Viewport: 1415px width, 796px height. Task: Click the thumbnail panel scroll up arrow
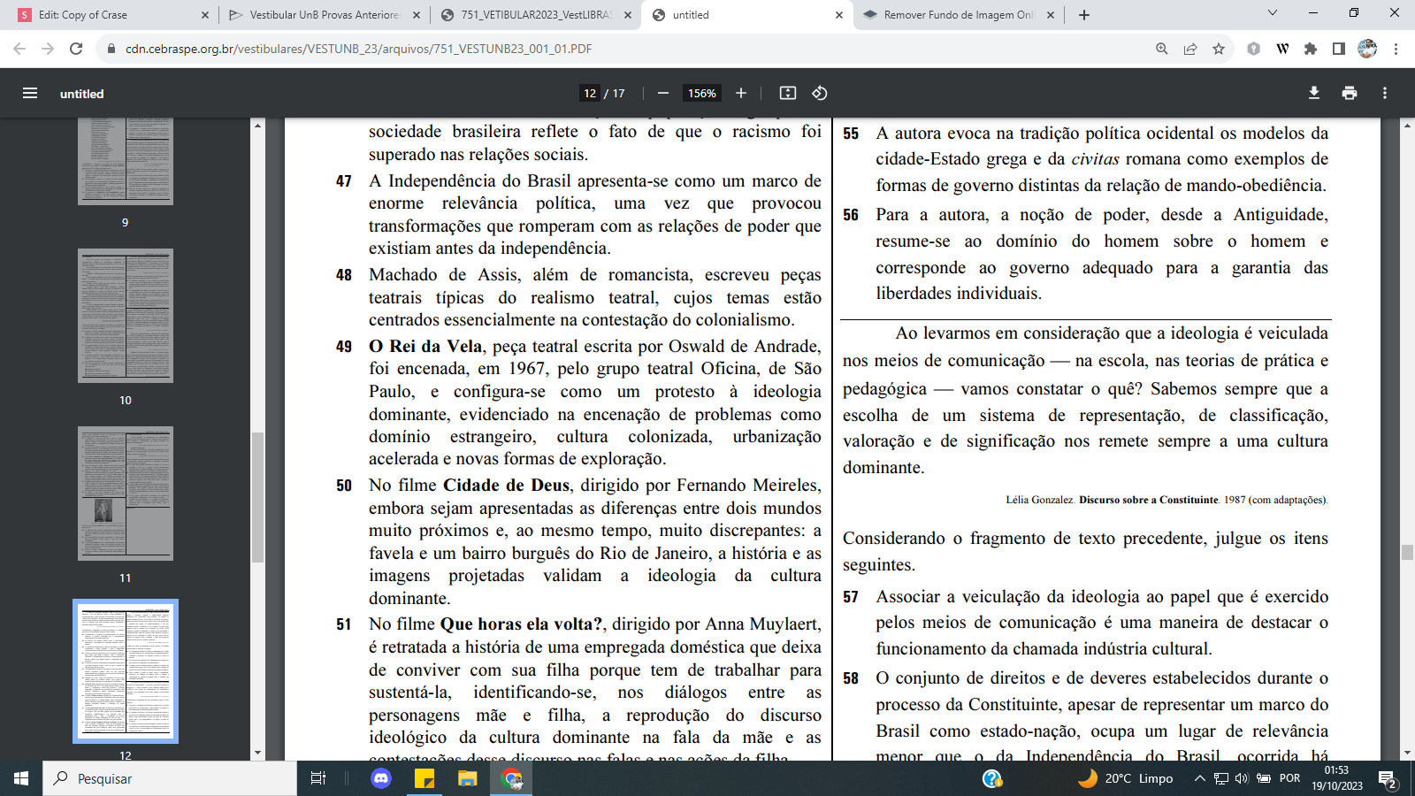(257, 126)
